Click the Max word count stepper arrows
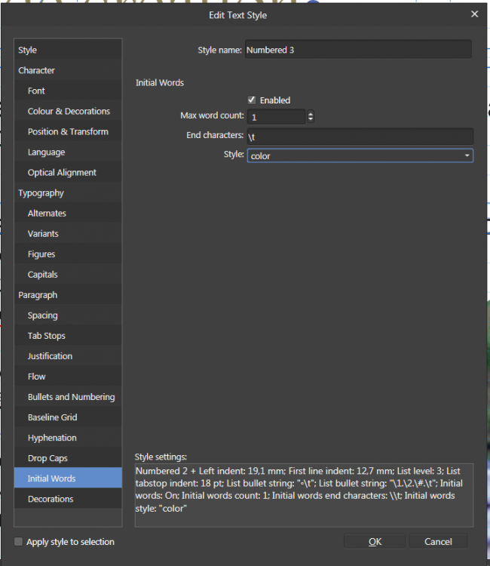This screenshot has height=566, width=490. [x=310, y=116]
